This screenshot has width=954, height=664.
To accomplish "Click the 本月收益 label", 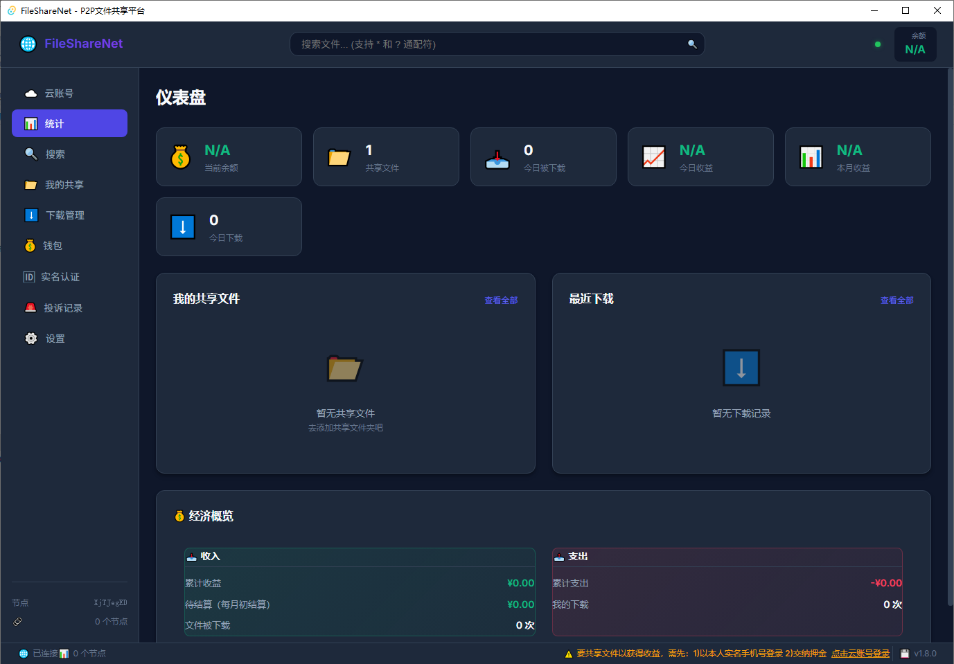I will pos(854,168).
